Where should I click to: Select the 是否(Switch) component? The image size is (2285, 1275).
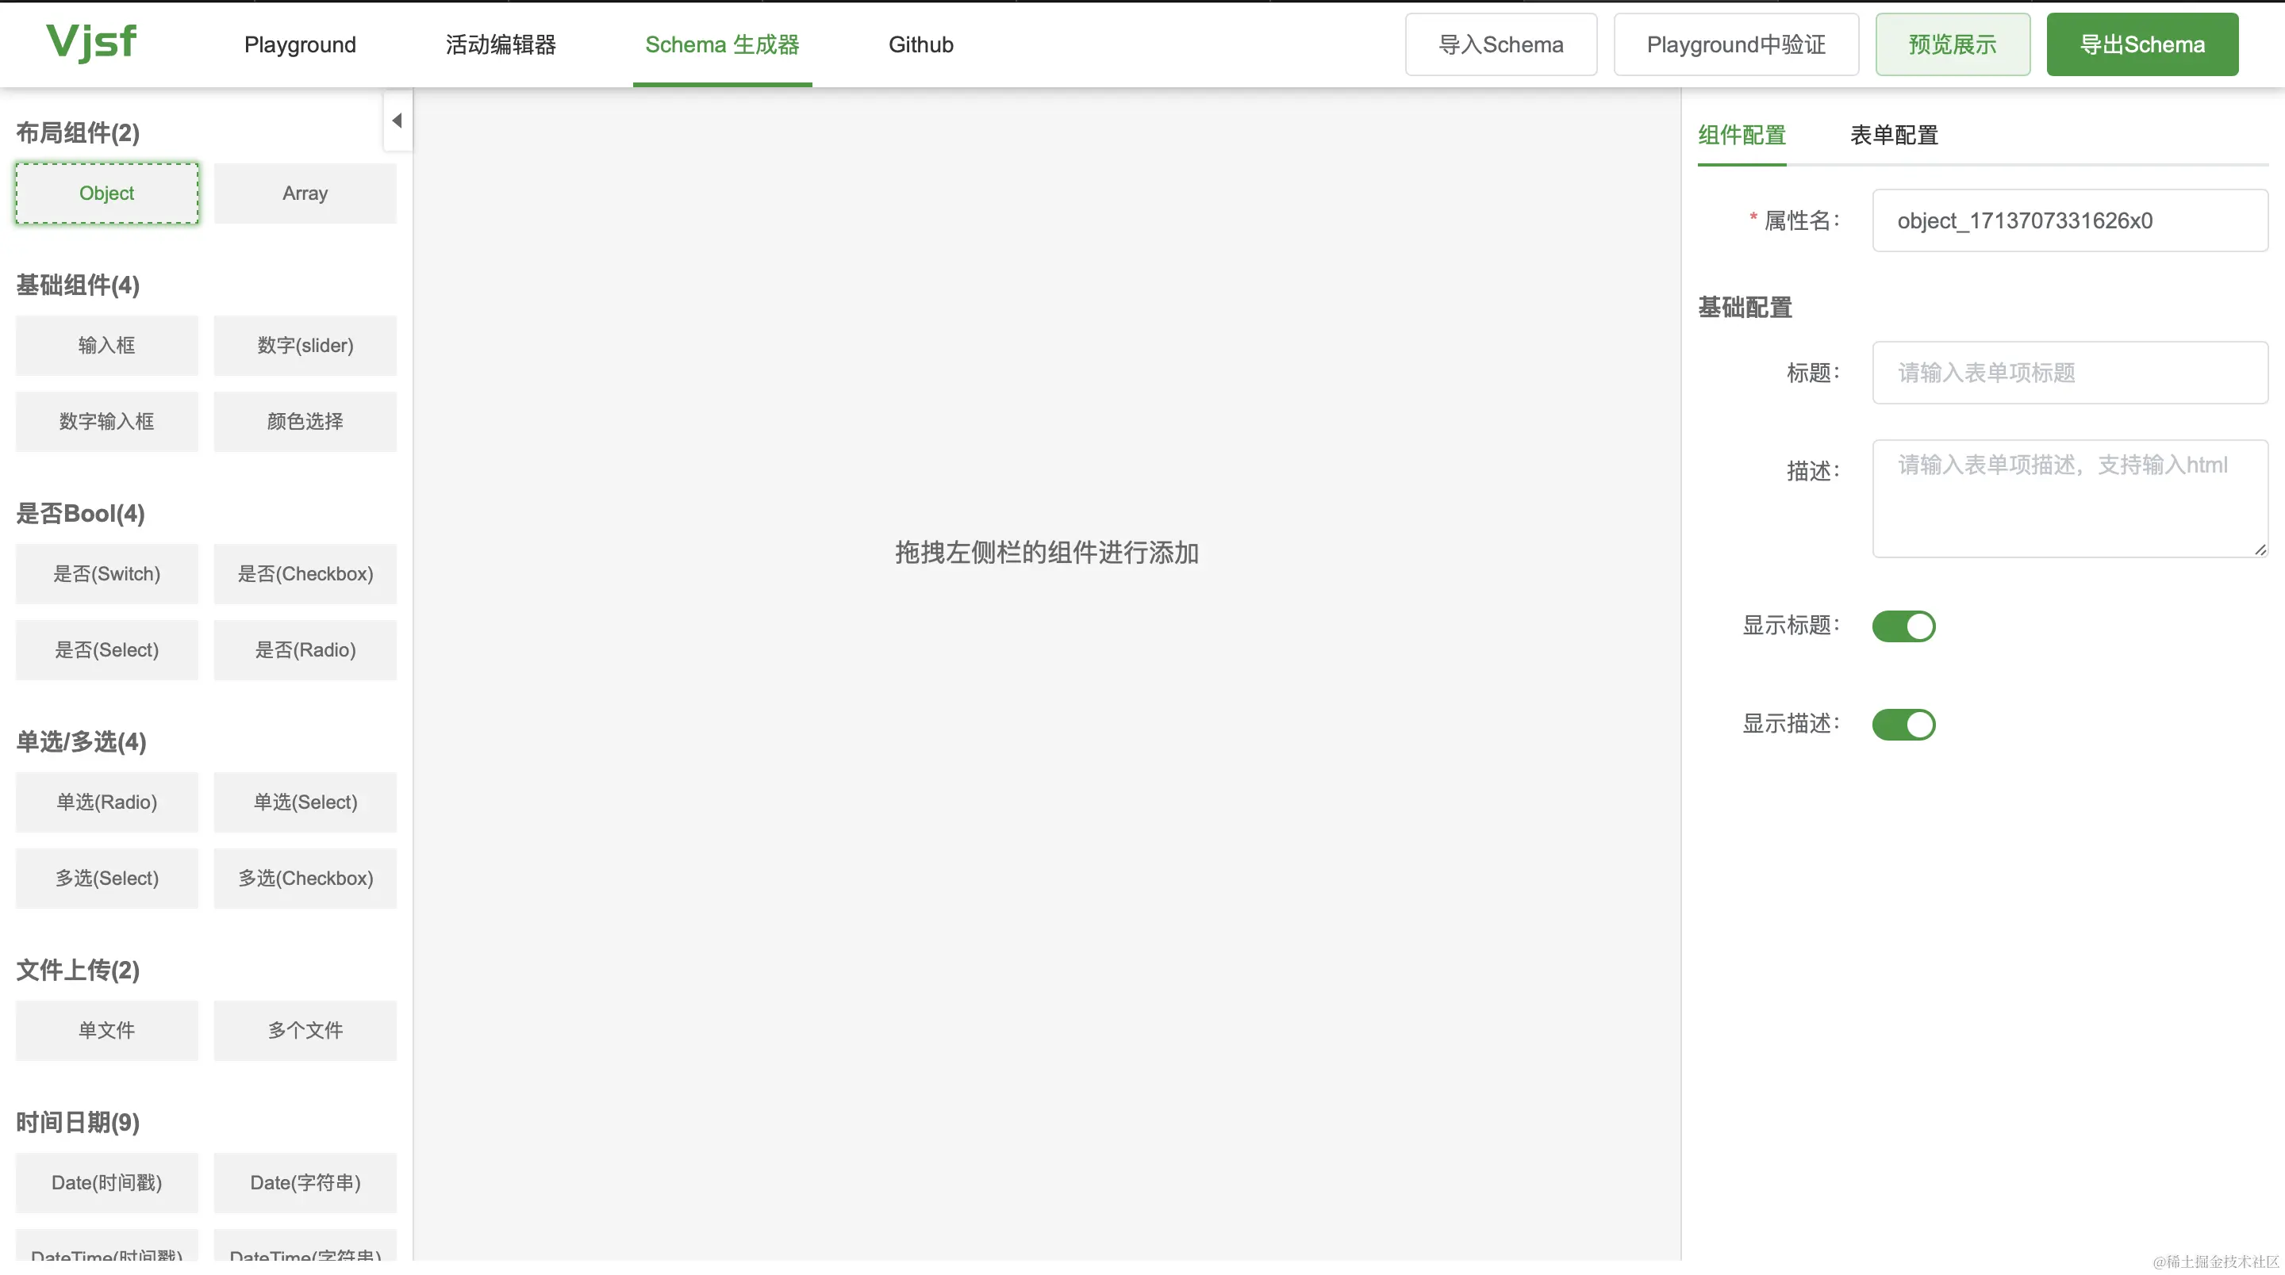pos(106,573)
